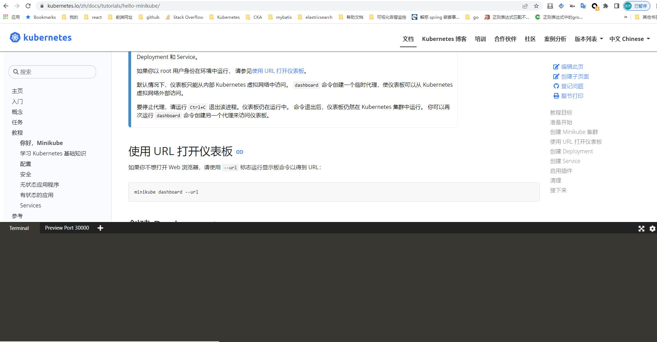The height and width of the screenshot is (342, 657).
Task: Jump to 启用插件 in the outline
Action: [561, 171]
